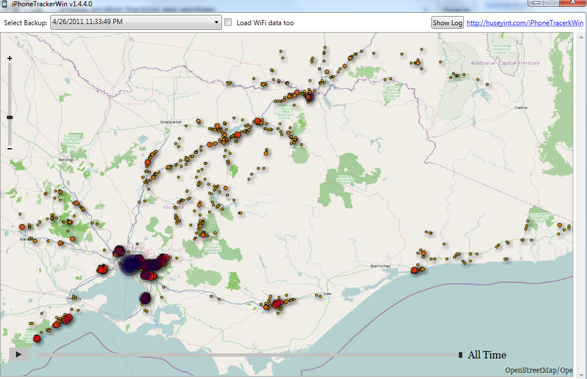Click the vertical zoom slider handle
The image size is (587, 379).
(x=10, y=117)
